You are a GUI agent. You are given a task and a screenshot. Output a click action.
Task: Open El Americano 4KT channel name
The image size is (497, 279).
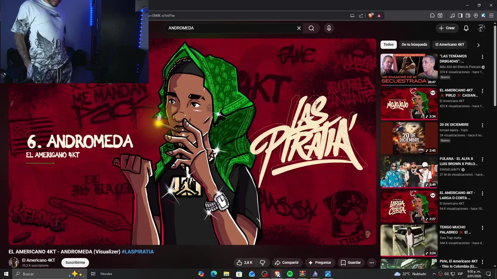point(38,260)
